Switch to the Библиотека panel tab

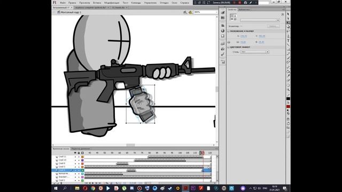244,10
